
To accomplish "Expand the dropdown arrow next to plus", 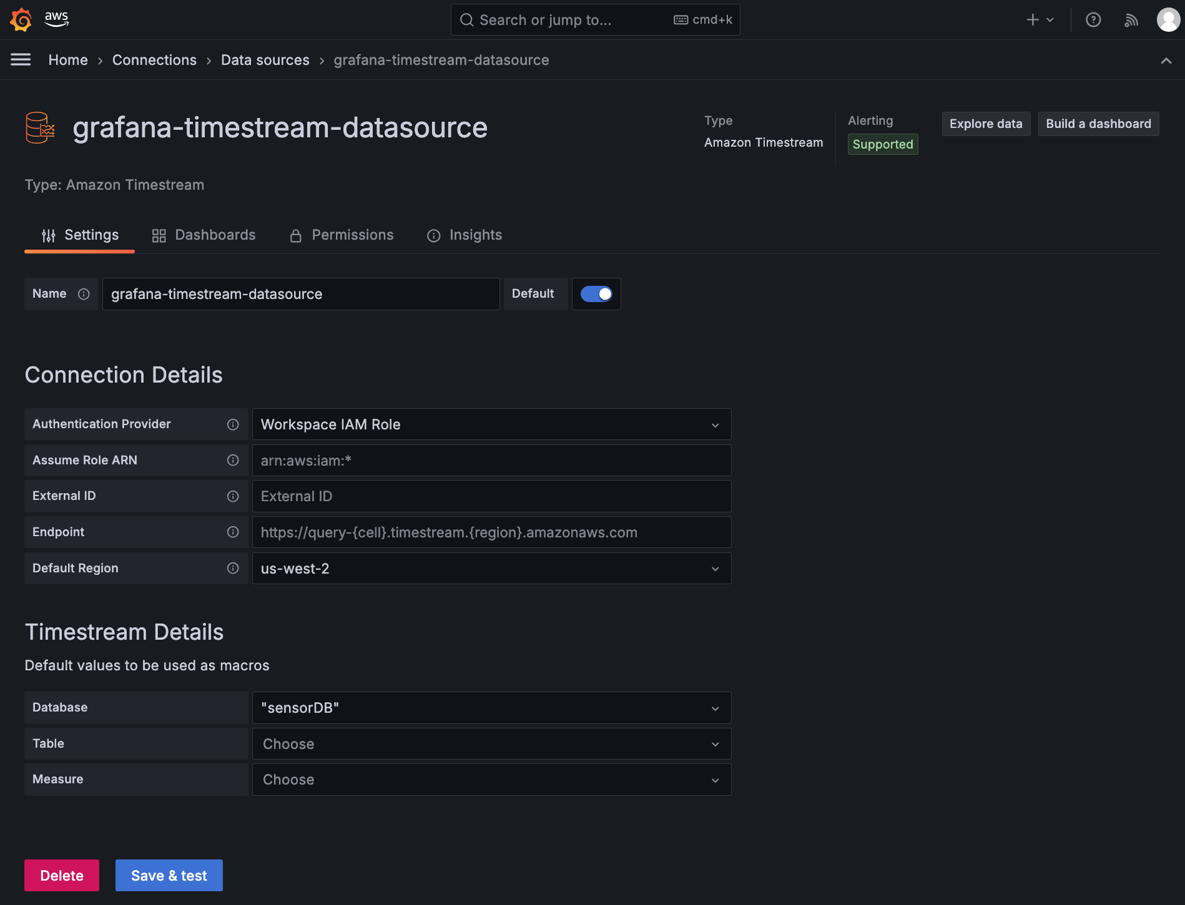I will tap(1050, 20).
